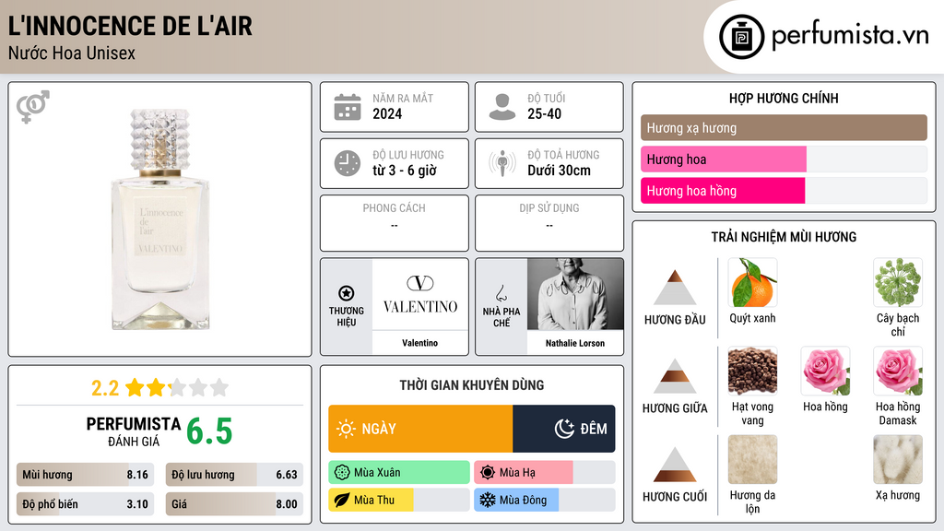Screen dimensions: 944x531
Task: Click the Mùa Xuân season bar
Action: coord(399,473)
